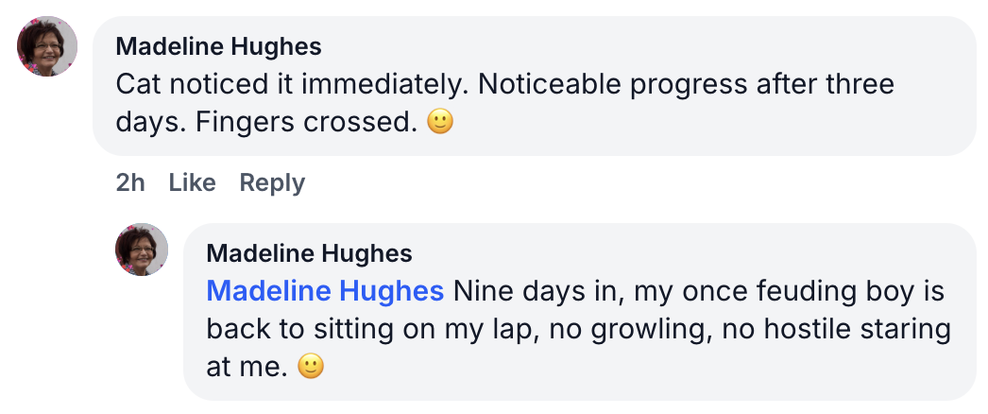Open Madeline Hughes' avatar on the top comment
988x414 pixels.
pyautogui.click(x=47, y=46)
